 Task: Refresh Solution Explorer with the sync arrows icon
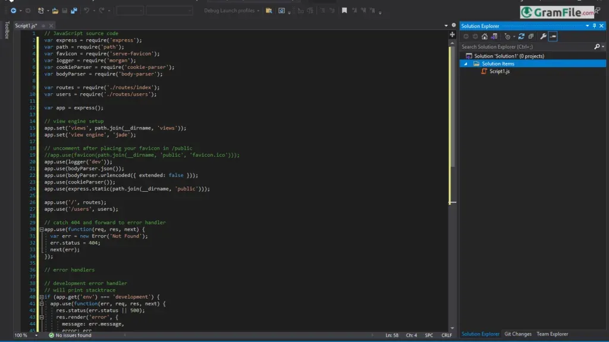tap(521, 36)
